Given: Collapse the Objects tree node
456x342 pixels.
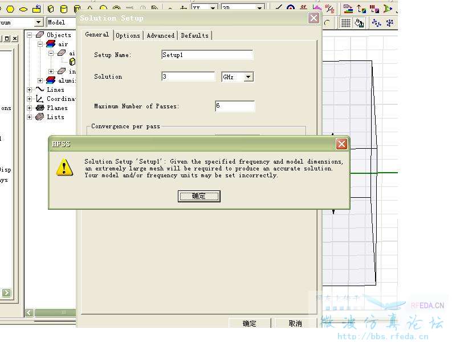Looking at the screenshot, I should coord(30,35).
